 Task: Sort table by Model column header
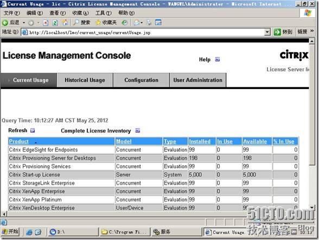pos(124,141)
